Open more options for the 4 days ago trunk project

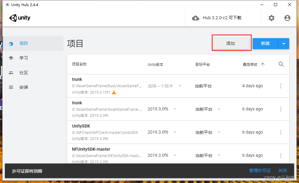click(280, 86)
